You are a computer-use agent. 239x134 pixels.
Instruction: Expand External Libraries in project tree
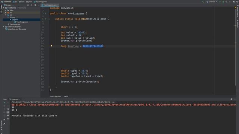click(x=4, y=27)
